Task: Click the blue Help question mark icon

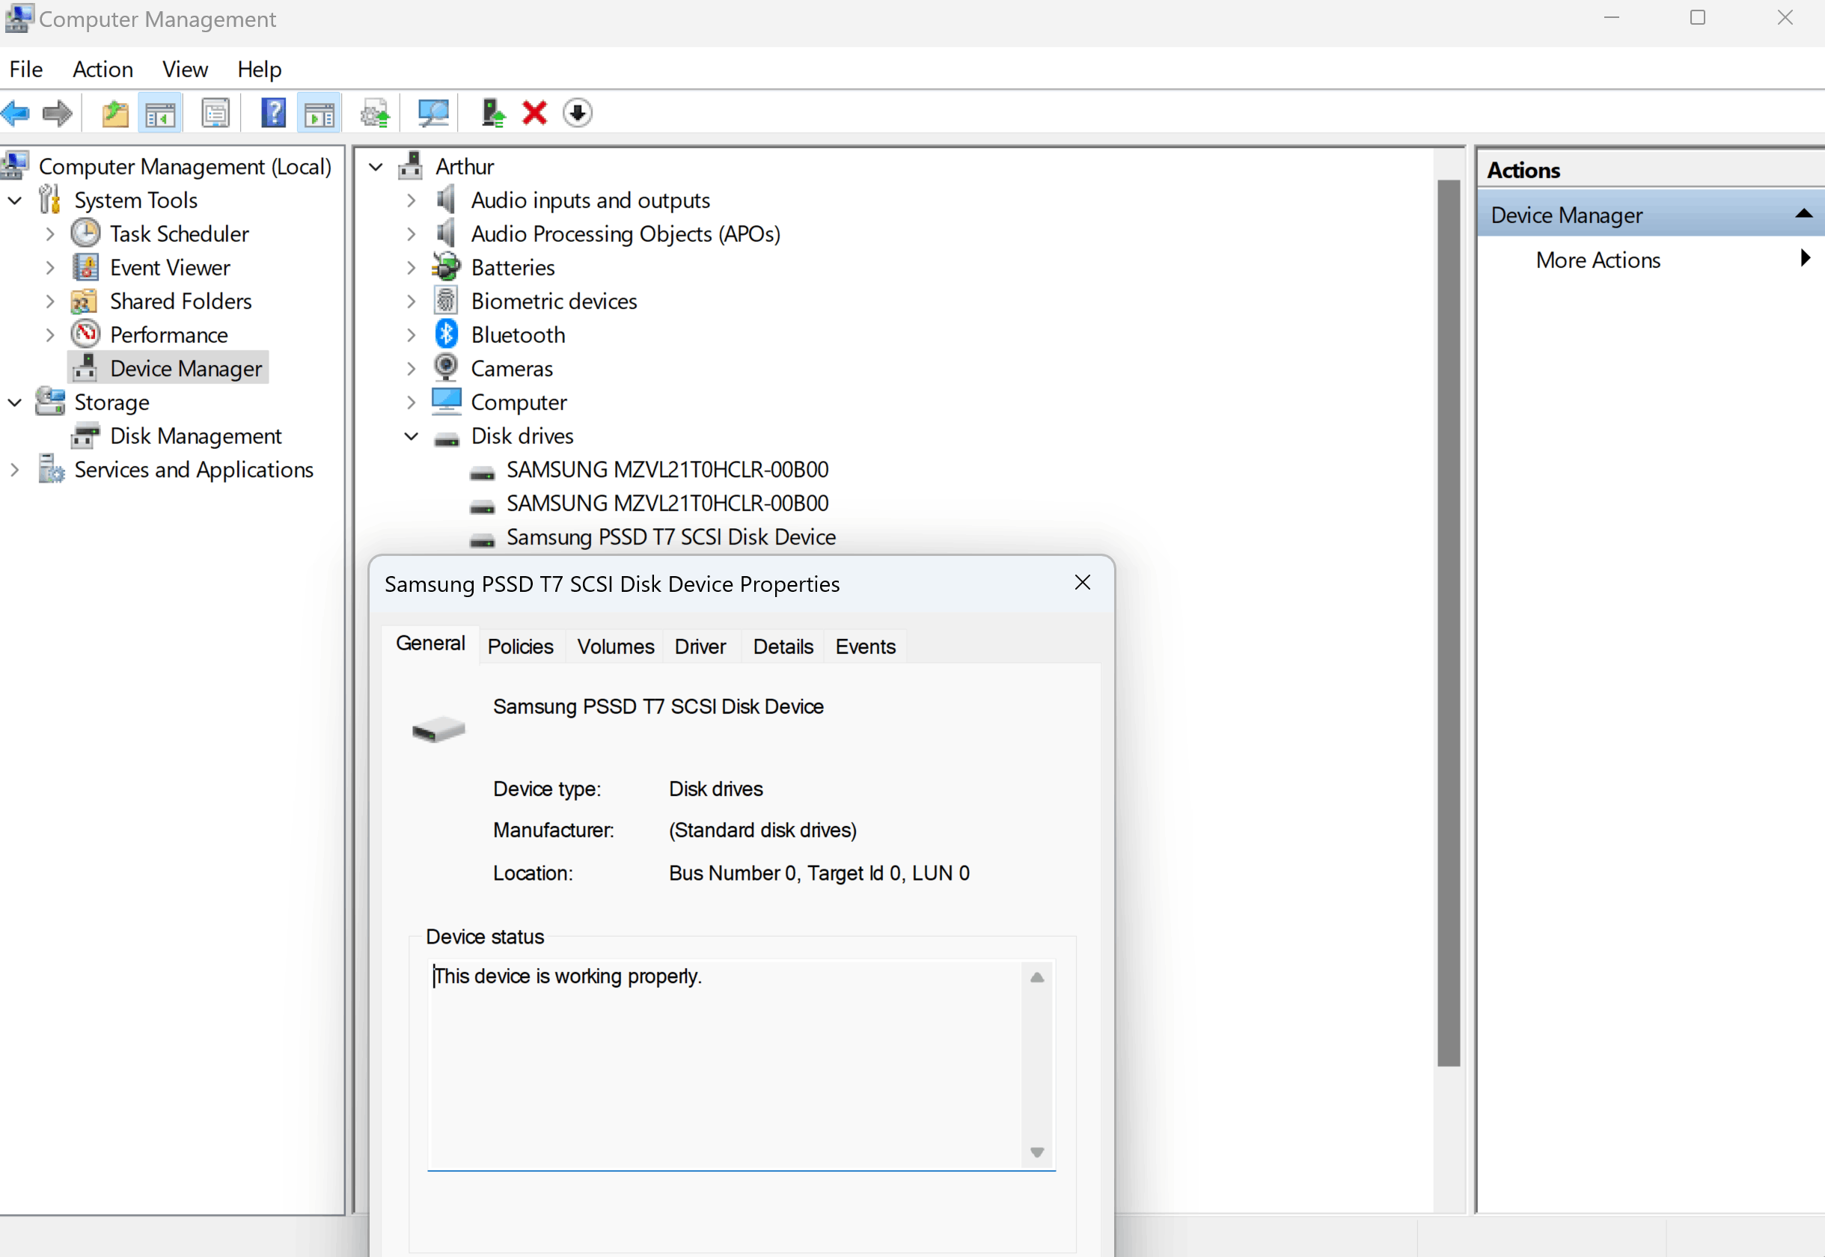Action: click(x=273, y=114)
